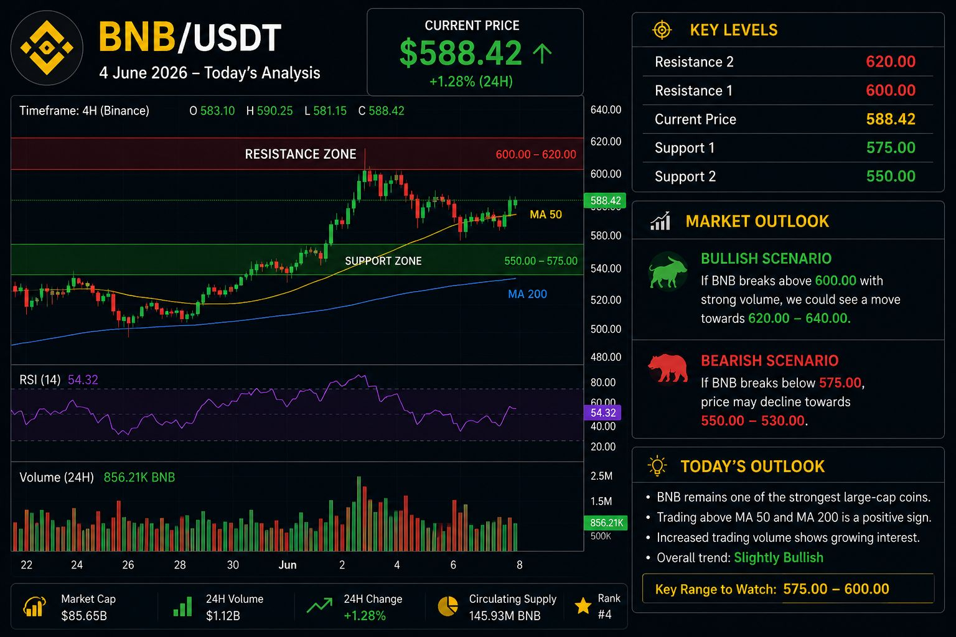The width and height of the screenshot is (956, 637).
Task: Click the 550.00 – 575.00 support range
Action: (x=541, y=261)
